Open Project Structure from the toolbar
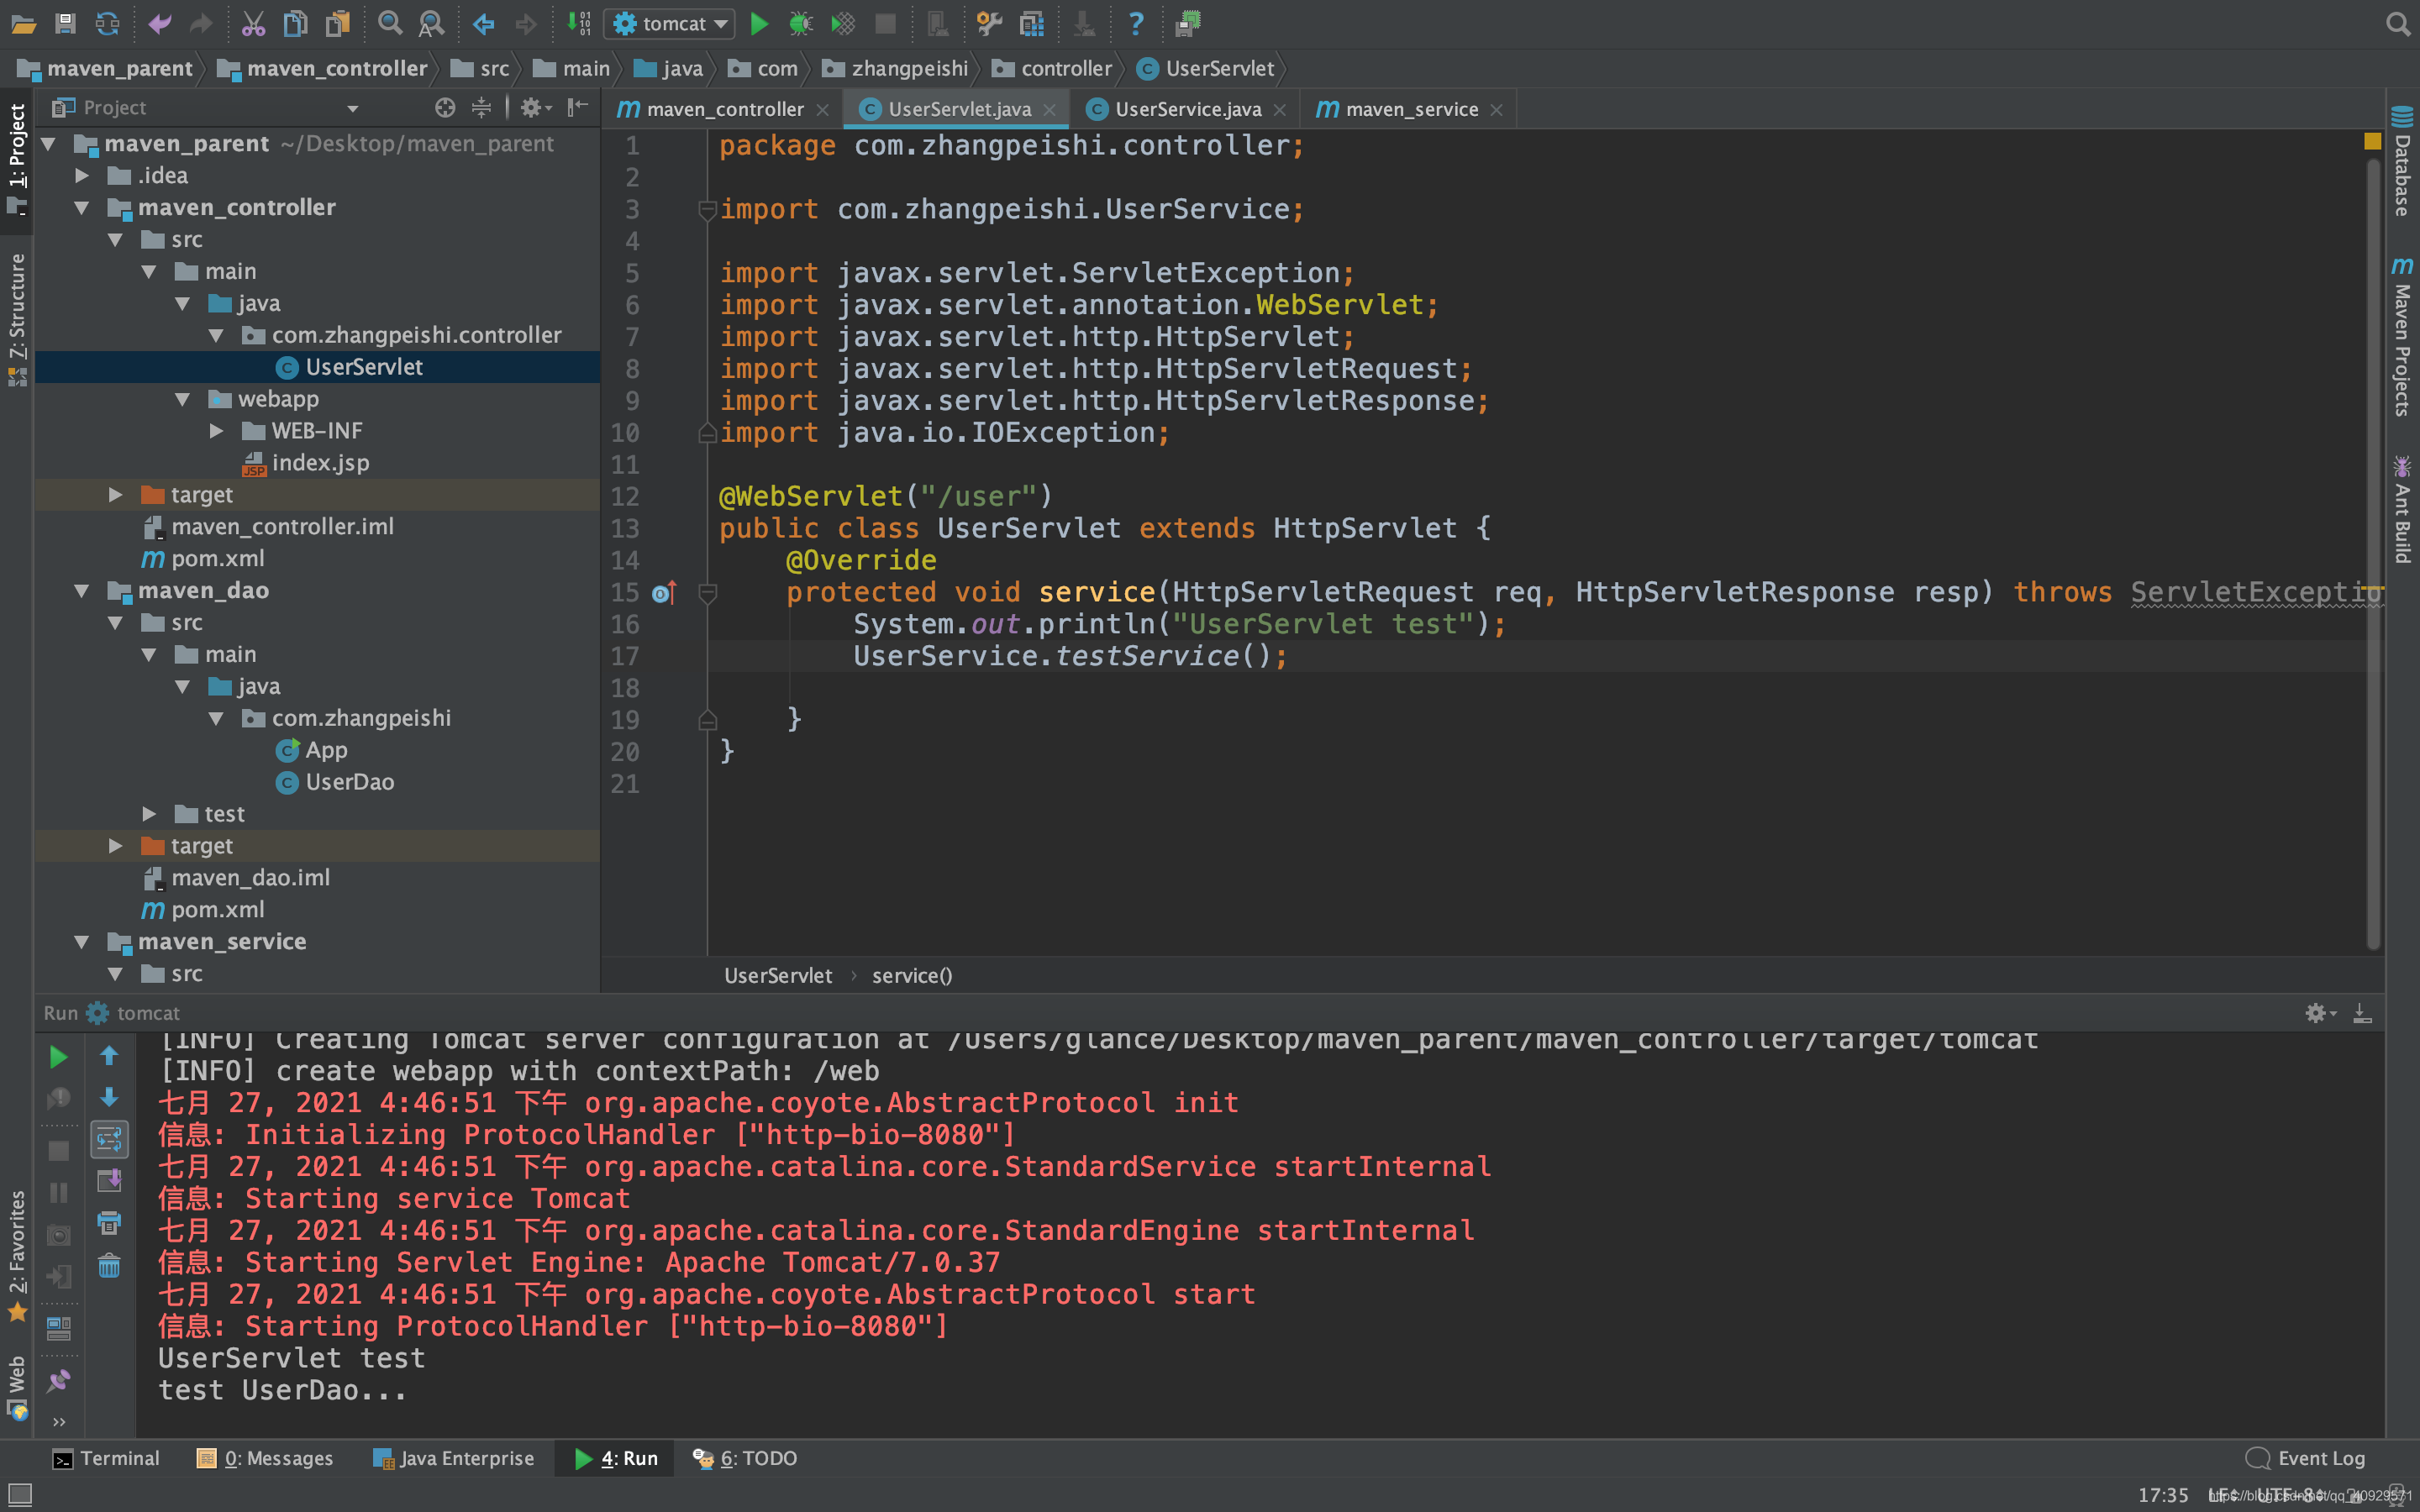The image size is (2420, 1512). tap(1031, 23)
